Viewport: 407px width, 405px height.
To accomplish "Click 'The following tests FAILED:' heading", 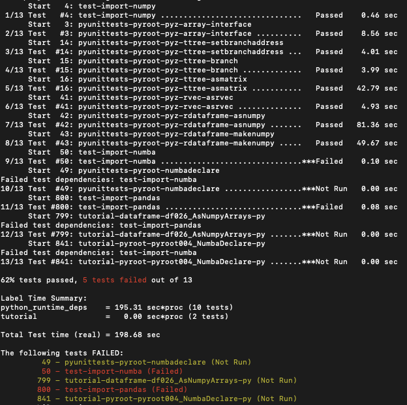I will [x=62, y=353].
